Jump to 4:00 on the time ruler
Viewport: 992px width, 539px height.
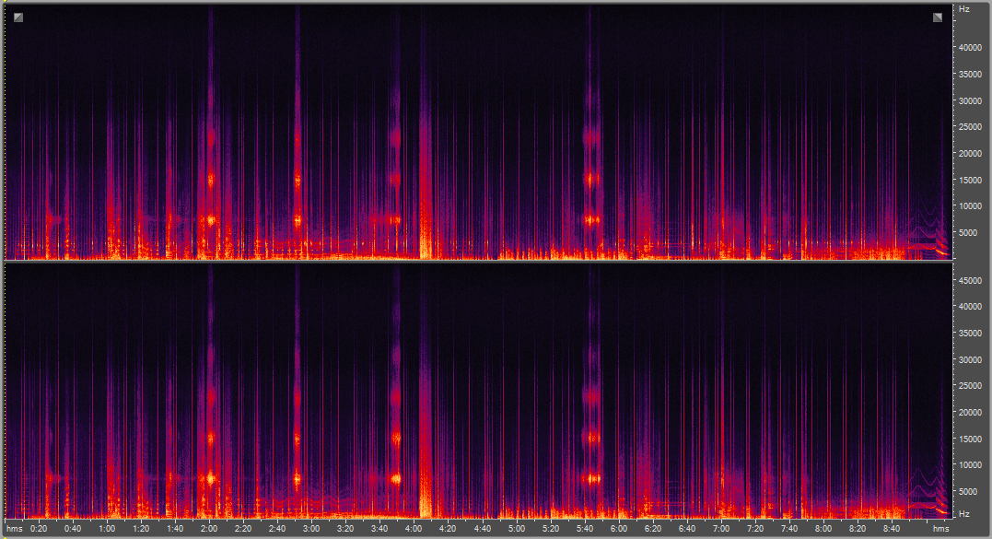pyautogui.click(x=414, y=529)
